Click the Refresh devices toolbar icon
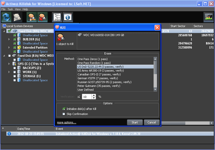Image resolution: width=215 pixels, height=150 pixels. point(6,17)
